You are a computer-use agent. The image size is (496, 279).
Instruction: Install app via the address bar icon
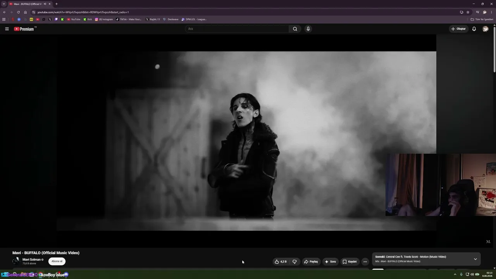click(x=461, y=12)
